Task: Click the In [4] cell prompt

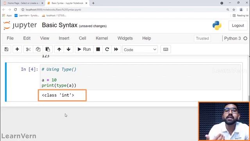Action: tap(30, 69)
